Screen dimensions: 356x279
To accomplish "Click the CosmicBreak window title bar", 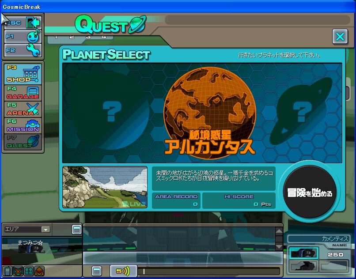I will coord(178,7).
